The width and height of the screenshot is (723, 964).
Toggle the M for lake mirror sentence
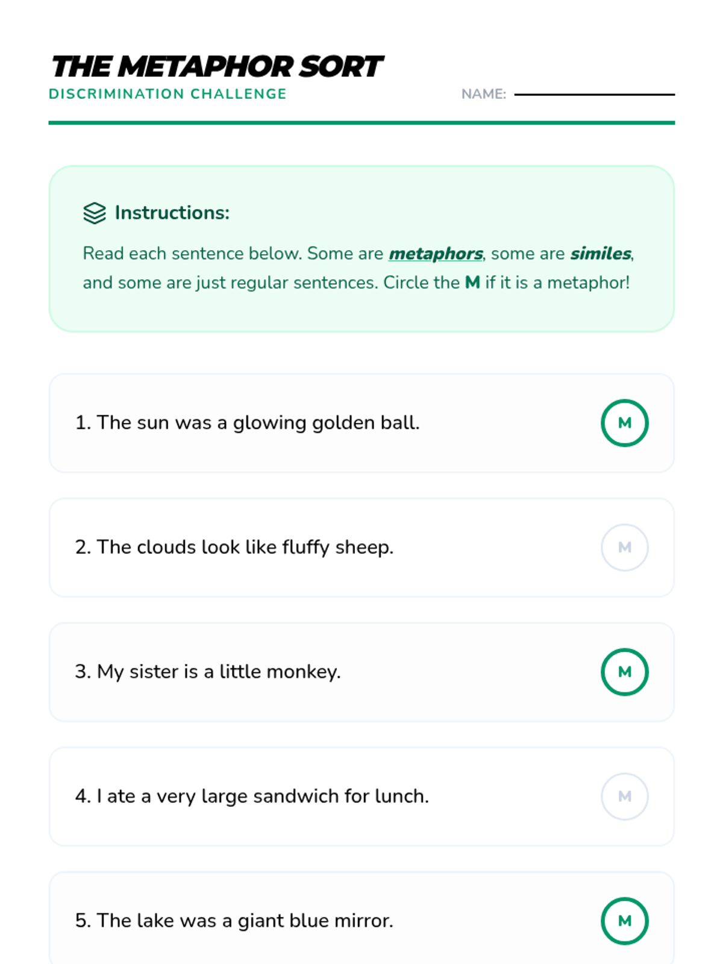tap(625, 921)
